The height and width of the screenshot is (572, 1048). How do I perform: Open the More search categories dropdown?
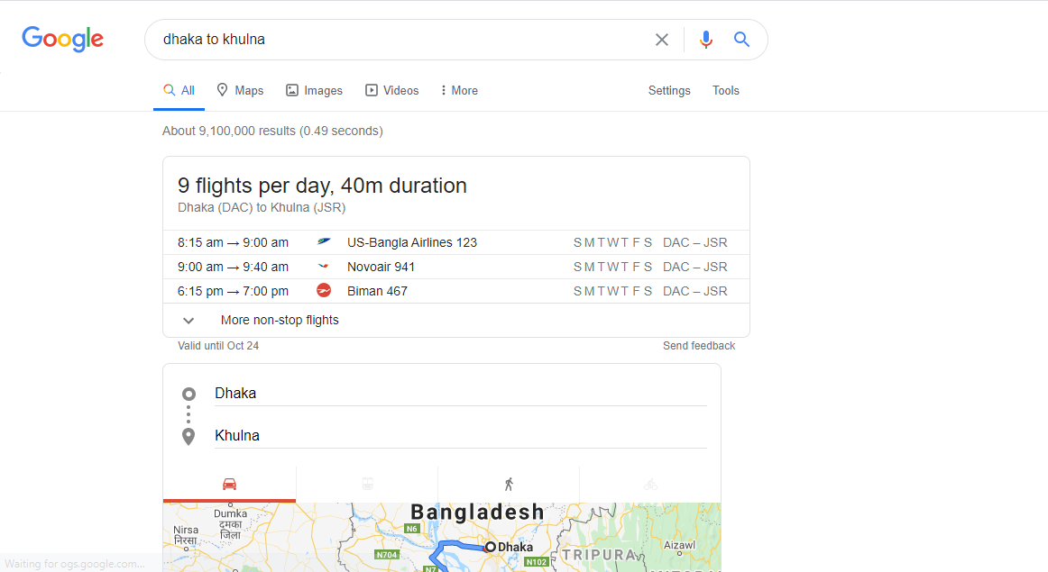click(459, 90)
